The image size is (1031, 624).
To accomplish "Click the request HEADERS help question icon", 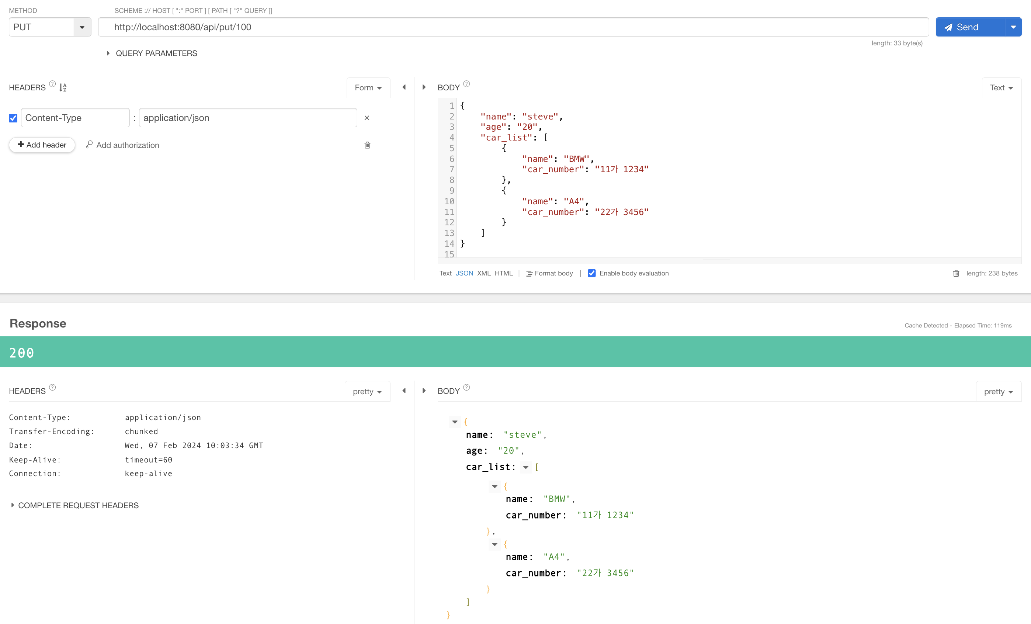I will 52,84.
